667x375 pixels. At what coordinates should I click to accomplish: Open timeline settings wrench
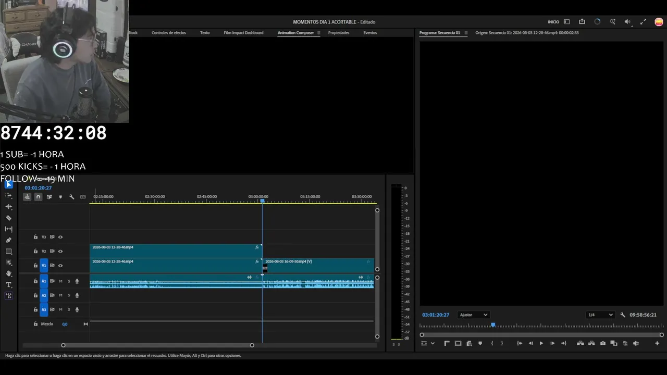point(71,197)
